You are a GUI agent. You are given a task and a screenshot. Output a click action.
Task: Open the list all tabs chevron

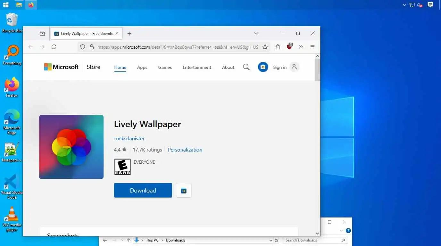pos(256,33)
